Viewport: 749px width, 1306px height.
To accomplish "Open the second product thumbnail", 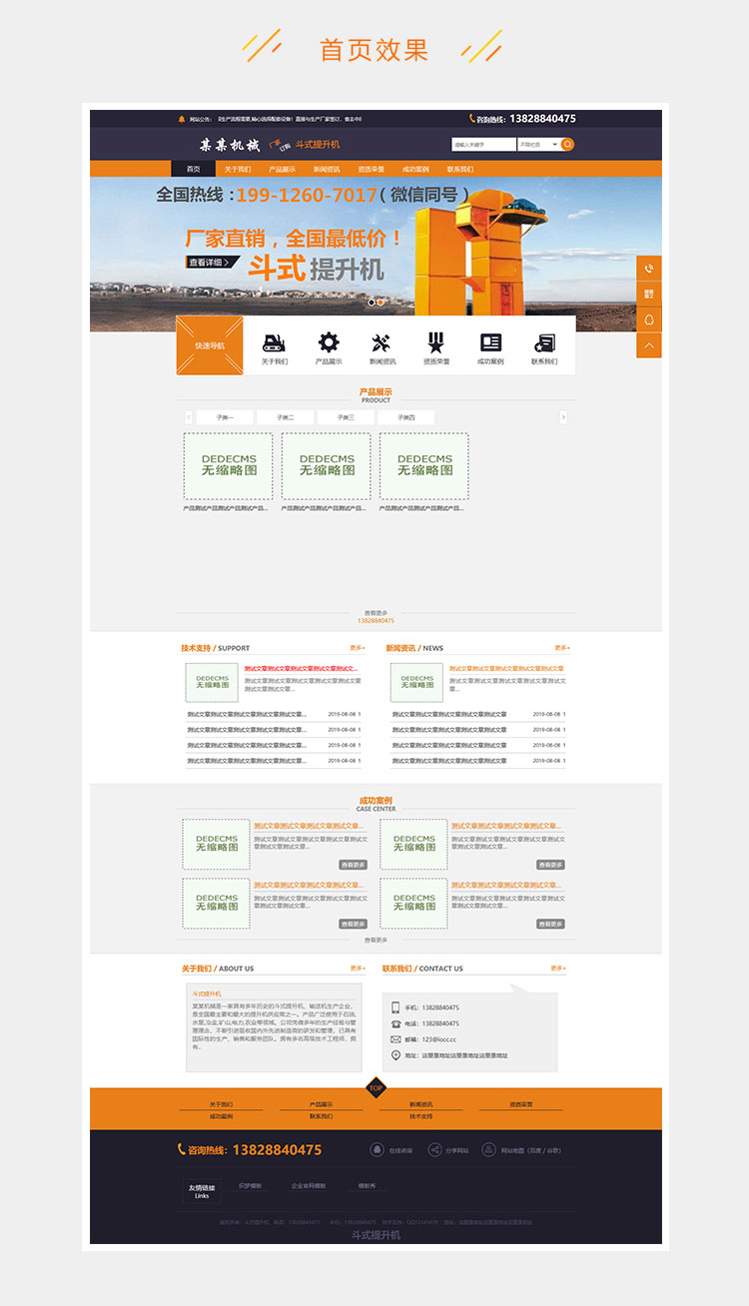I will coord(326,466).
